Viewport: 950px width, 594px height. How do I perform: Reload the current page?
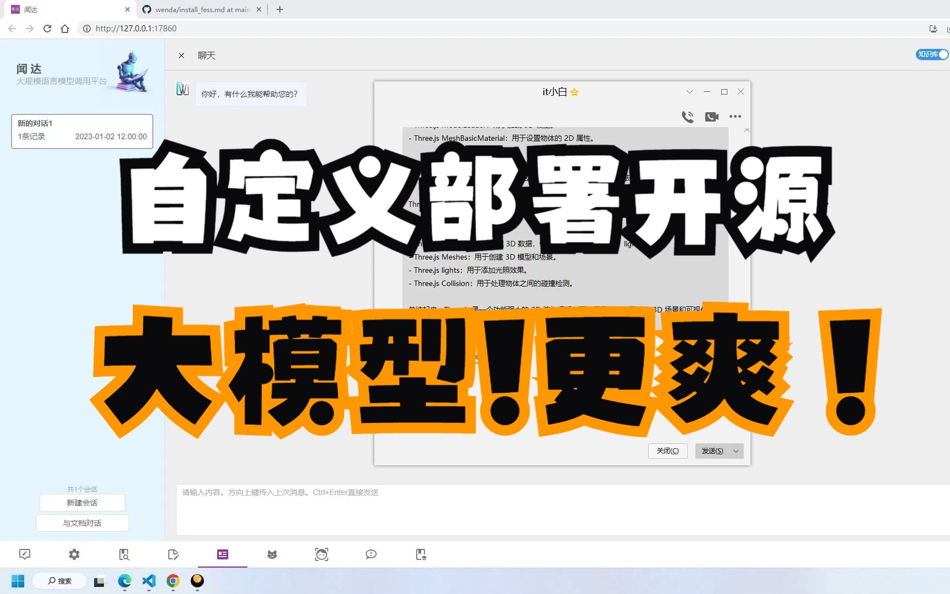click(x=47, y=29)
